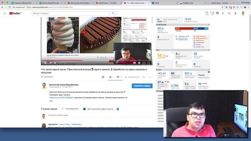Click the embedded YouTube play overlay in the video

point(84,33)
